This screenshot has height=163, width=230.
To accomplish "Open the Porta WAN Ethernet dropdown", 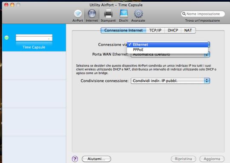I will [x=170, y=54].
